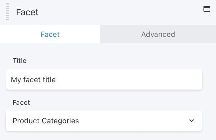The height and width of the screenshot is (140, 216).
Task: Open Advanced settings tab of Facet element
Action: click(x=158, y=34)
